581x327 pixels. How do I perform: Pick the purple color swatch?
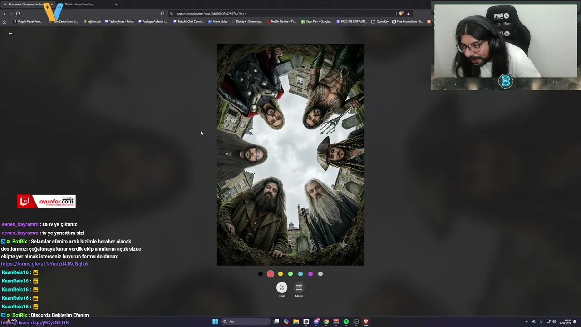(x=310, y=274)
